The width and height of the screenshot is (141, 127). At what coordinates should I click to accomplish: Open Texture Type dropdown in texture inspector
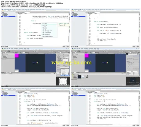(136, 56)
